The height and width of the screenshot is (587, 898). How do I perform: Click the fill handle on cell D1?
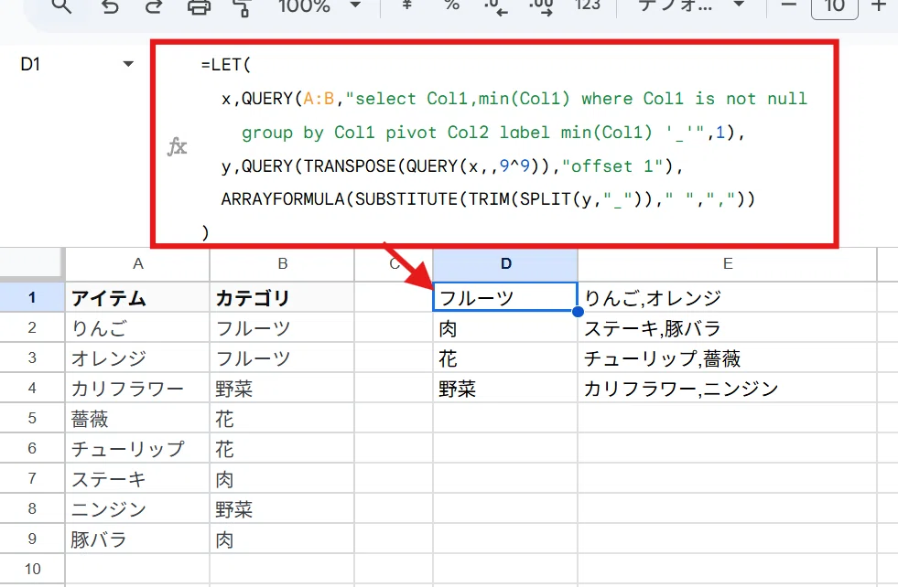point(578,311)
